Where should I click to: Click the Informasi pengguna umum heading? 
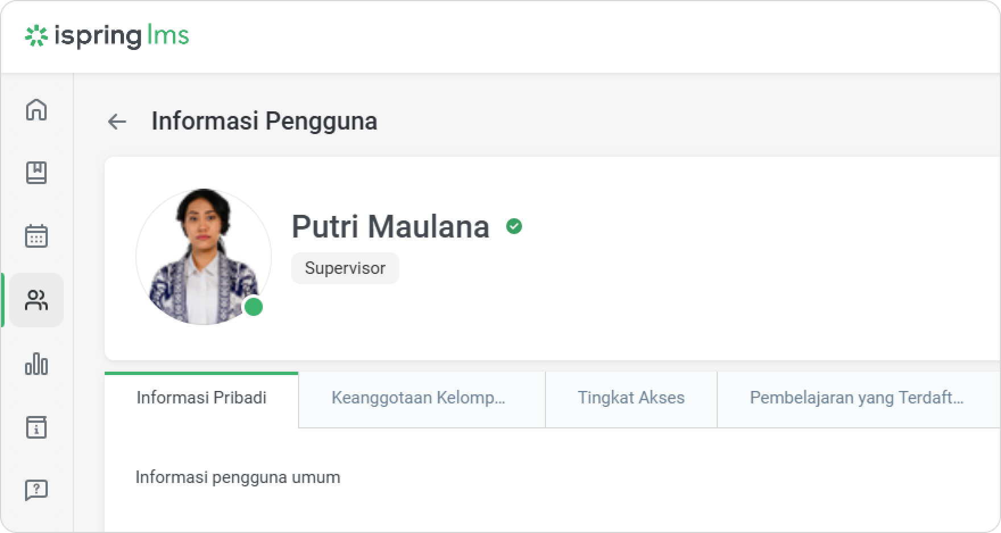point(238,477)
